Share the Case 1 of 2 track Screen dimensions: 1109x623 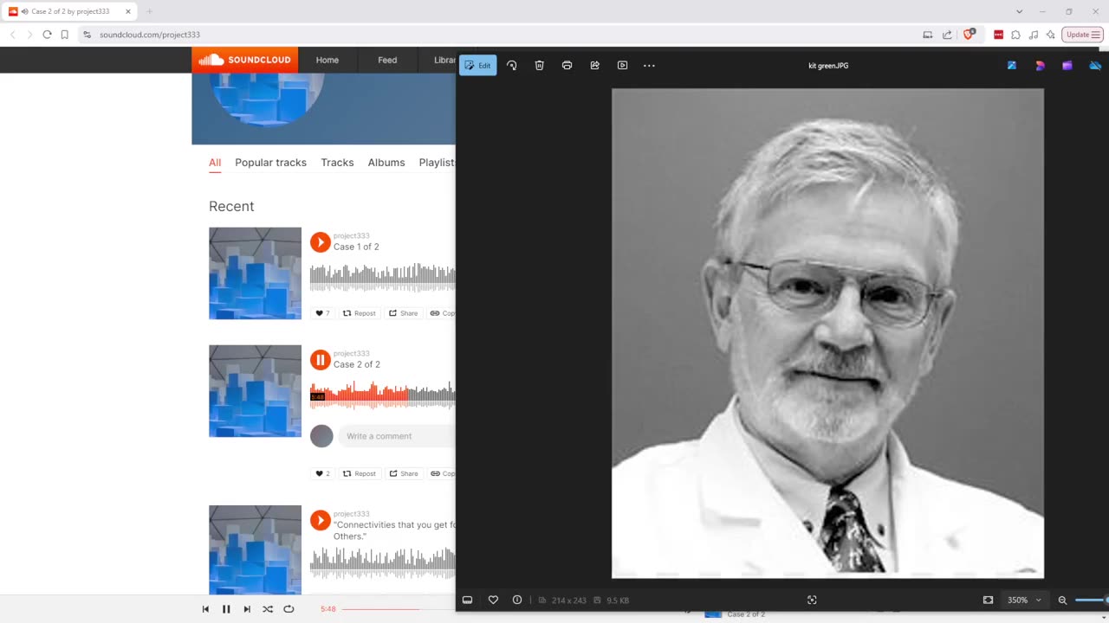(404, 313)
